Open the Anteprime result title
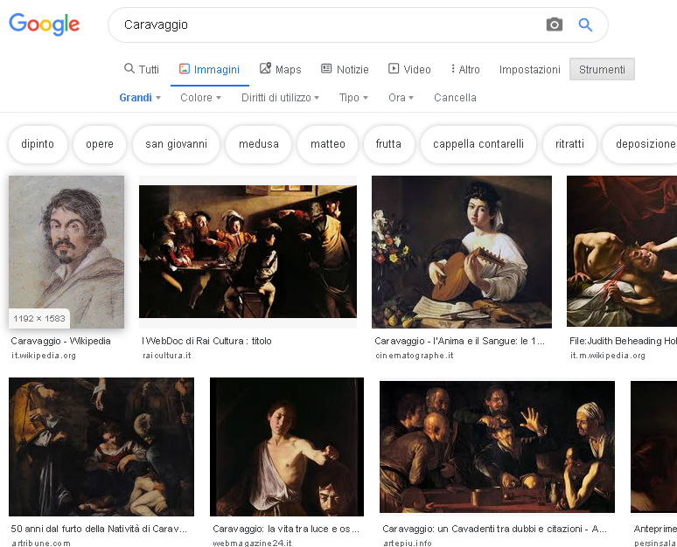 point(655,529)
